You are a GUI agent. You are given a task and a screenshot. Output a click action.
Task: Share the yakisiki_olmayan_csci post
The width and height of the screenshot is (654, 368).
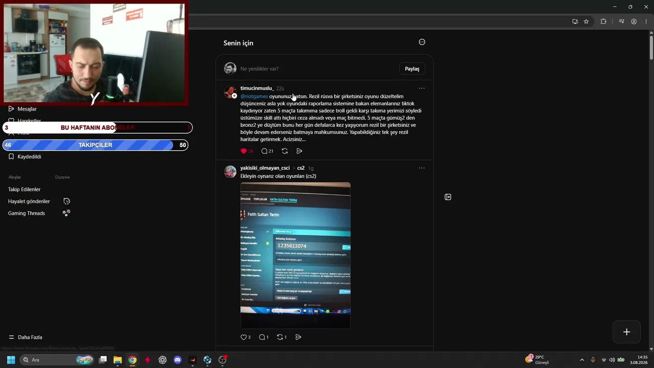(298, 337)
